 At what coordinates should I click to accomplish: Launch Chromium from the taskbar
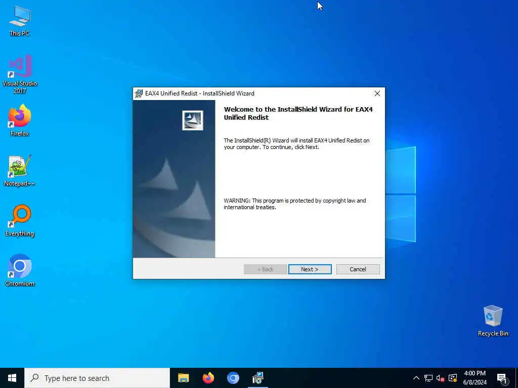point(233,378)
